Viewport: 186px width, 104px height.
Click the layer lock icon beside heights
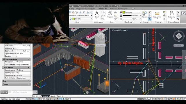71,19
